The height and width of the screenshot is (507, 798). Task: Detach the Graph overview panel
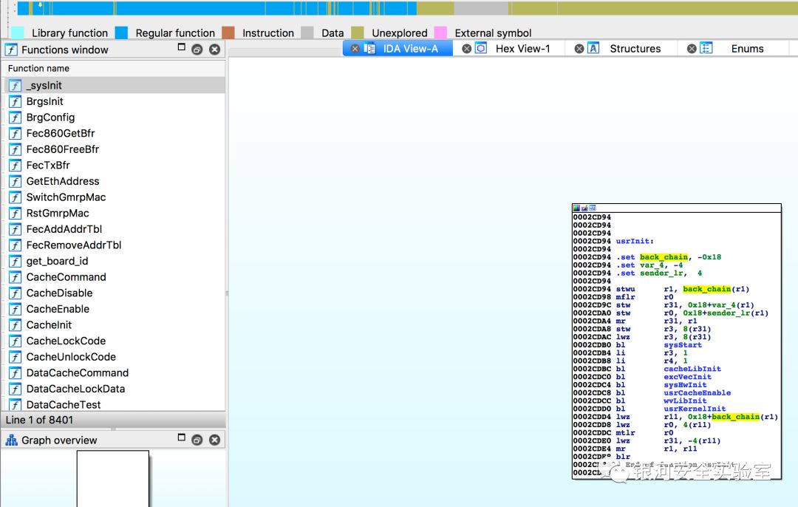click(x=197, y=440)
